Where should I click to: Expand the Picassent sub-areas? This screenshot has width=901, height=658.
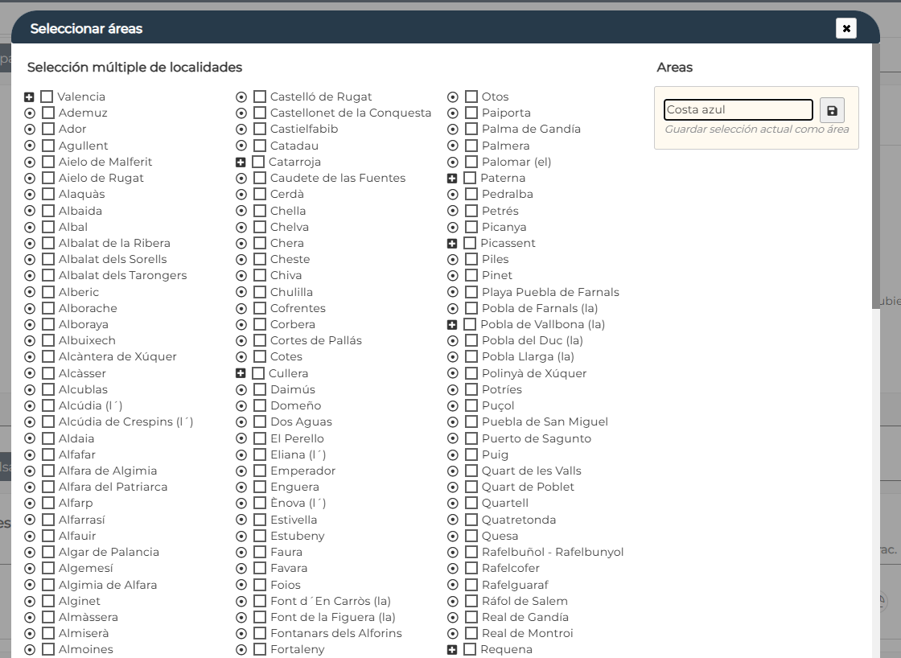coord(452,244)
